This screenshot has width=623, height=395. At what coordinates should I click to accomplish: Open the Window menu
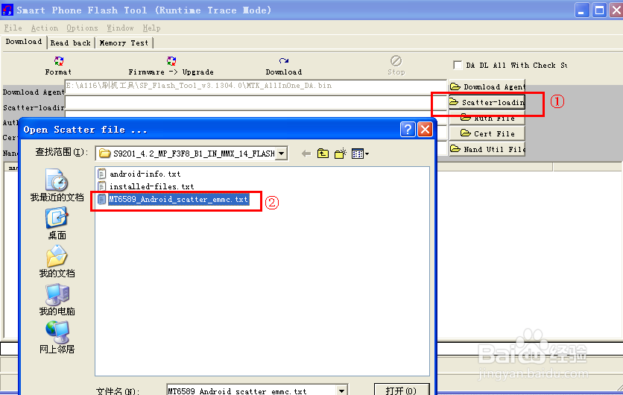(120, 28)
